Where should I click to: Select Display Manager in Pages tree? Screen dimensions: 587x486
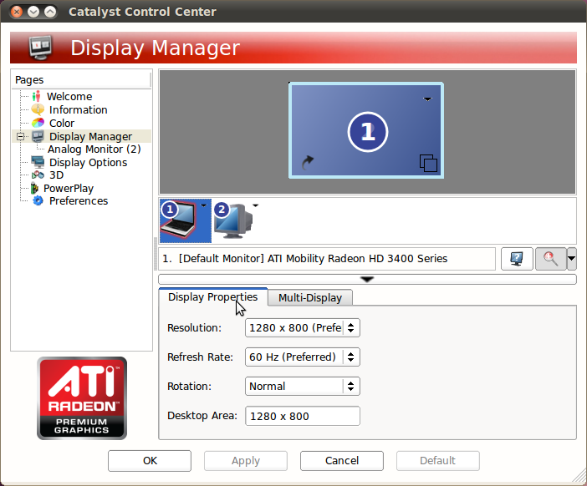coord(90,136)
